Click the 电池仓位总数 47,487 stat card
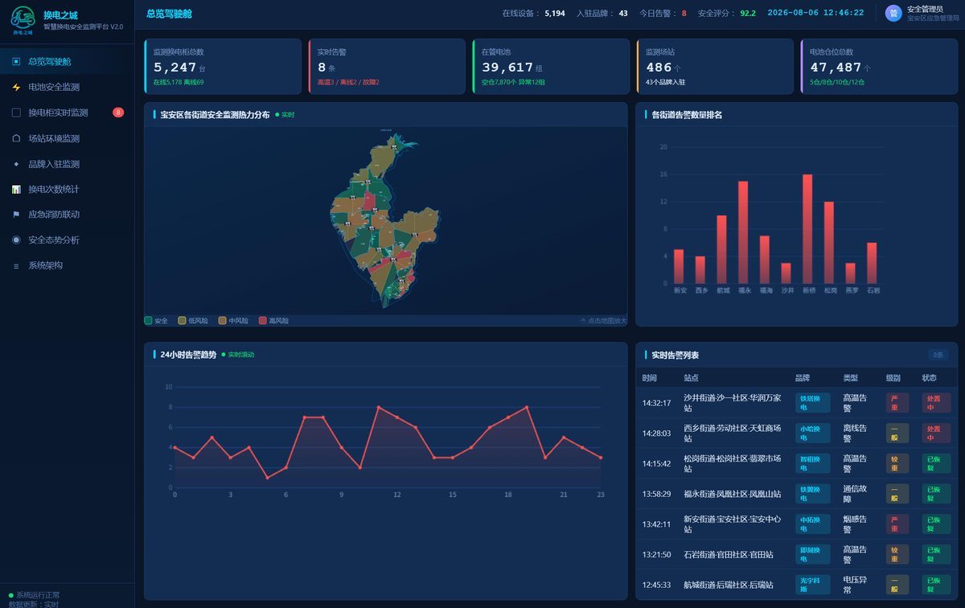Screen dimensions: 965x608 879,67
